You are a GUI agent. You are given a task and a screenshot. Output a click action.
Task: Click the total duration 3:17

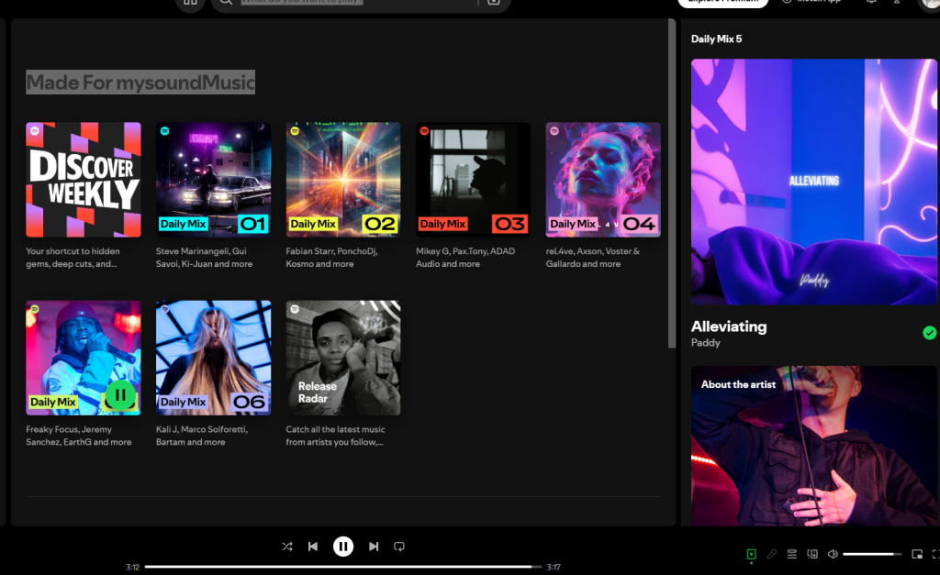coord(554,567)
